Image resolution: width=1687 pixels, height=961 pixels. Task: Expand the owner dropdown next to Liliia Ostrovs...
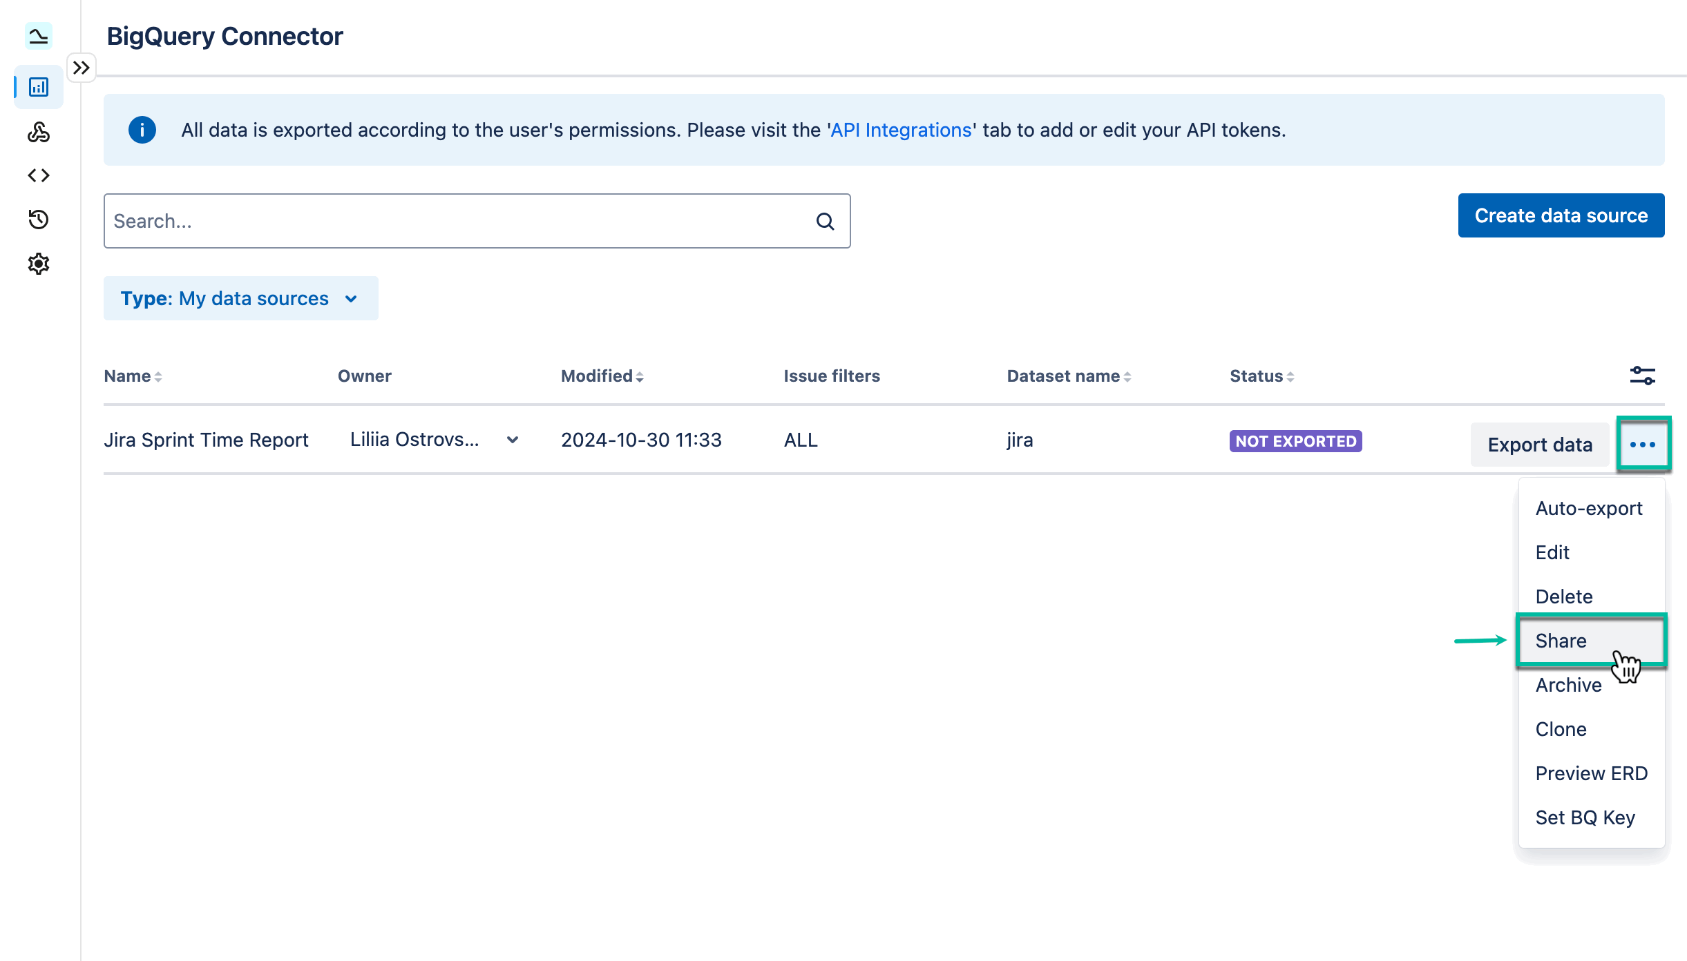point(513,440)
